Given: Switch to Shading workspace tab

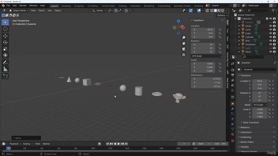Looking at the screenshot, I should pos(122,6).
